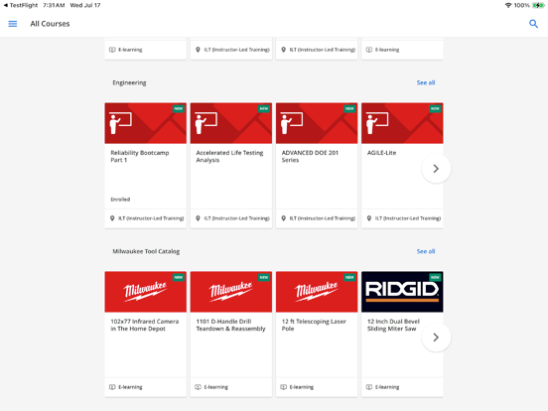The height and width of the screenshot is (411, 548).
Task: Click location pin icon under AGILE-Lite
Action: tap(369, 218)
